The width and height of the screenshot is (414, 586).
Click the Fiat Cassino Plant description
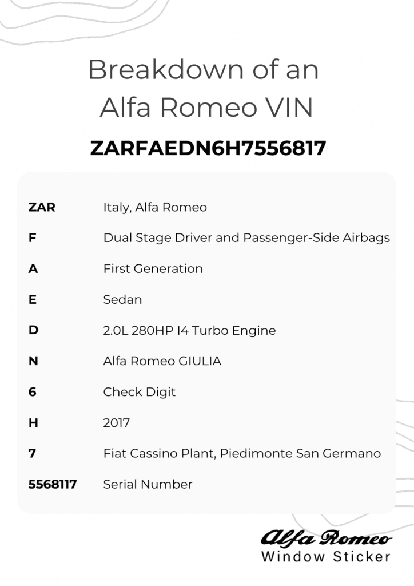pos(242,454)
